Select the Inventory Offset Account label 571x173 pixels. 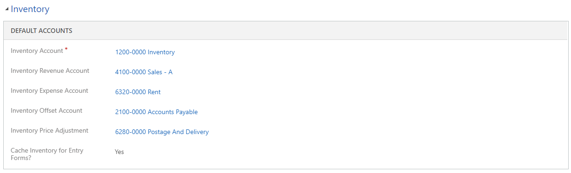pyautogui.click(x=46, y=111)
